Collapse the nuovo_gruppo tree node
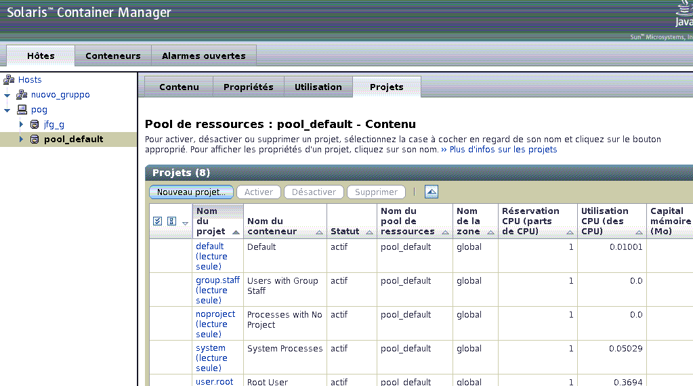 pos(7,95)
